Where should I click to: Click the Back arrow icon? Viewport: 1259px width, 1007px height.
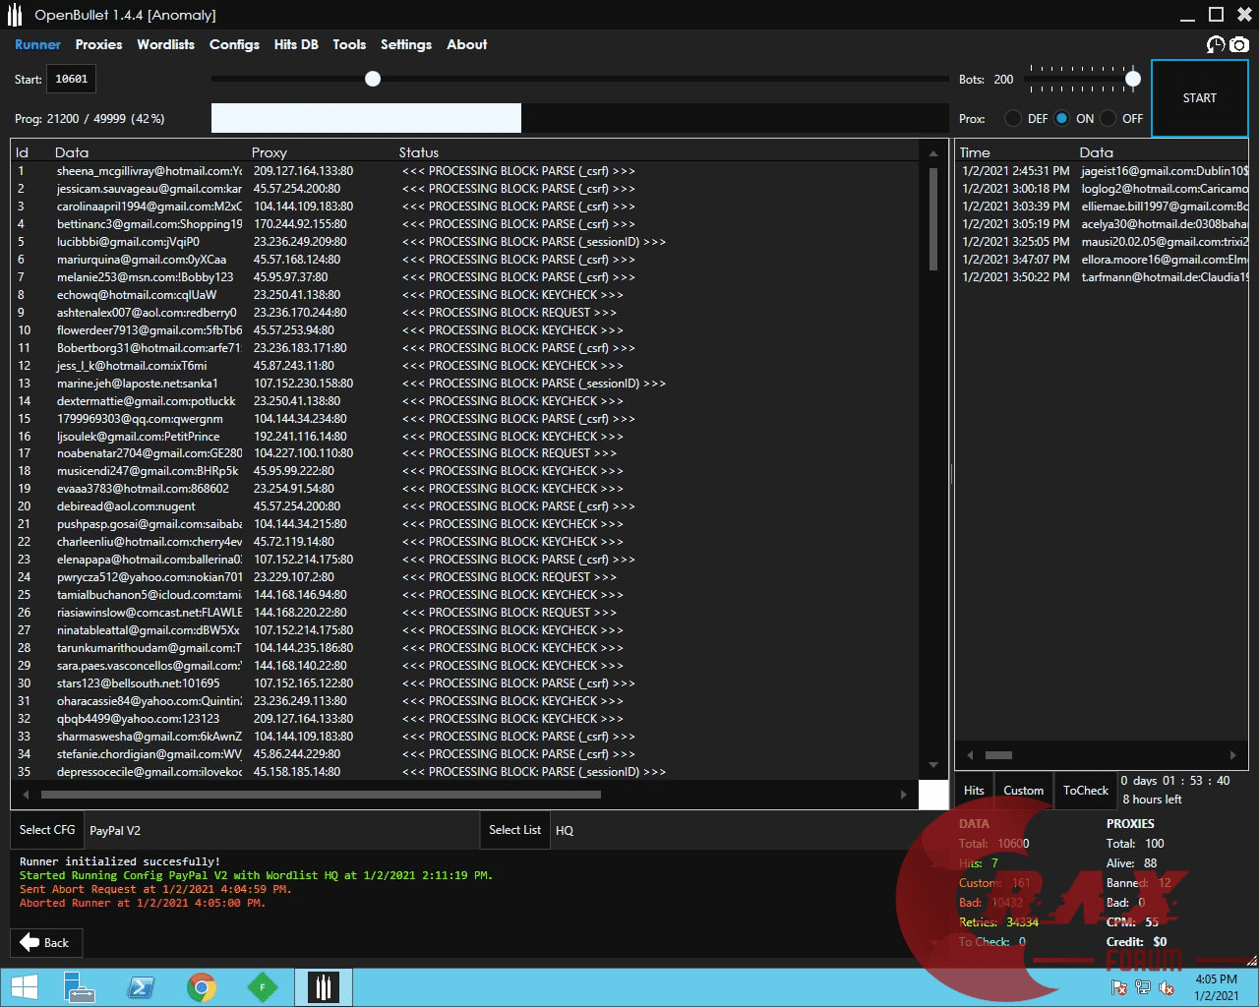click(30, 942)
